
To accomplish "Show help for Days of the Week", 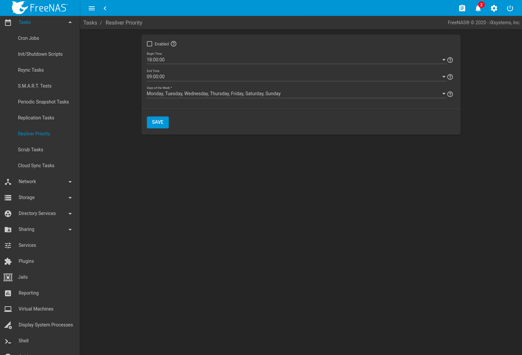I will coord(450,94).
